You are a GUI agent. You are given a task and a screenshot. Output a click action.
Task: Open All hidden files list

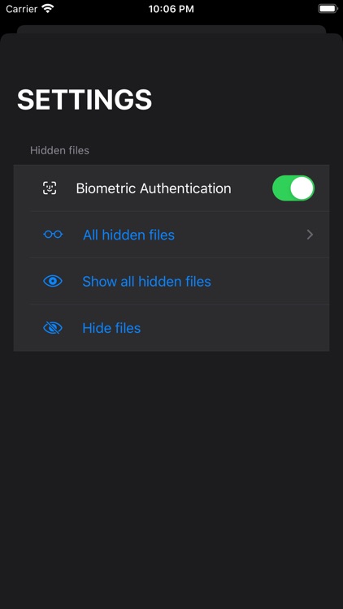pos(171,235)
